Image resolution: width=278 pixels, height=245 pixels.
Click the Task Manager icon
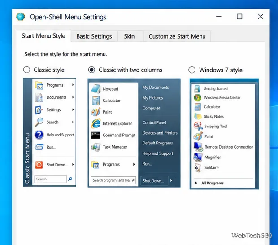pyautogui.click(x=96, y=147)
